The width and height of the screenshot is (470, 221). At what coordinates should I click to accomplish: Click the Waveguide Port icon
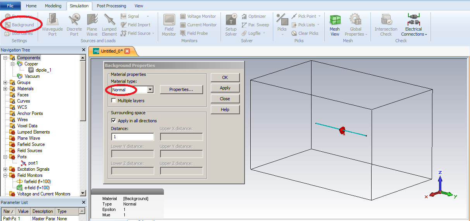[x=52, y=25]
